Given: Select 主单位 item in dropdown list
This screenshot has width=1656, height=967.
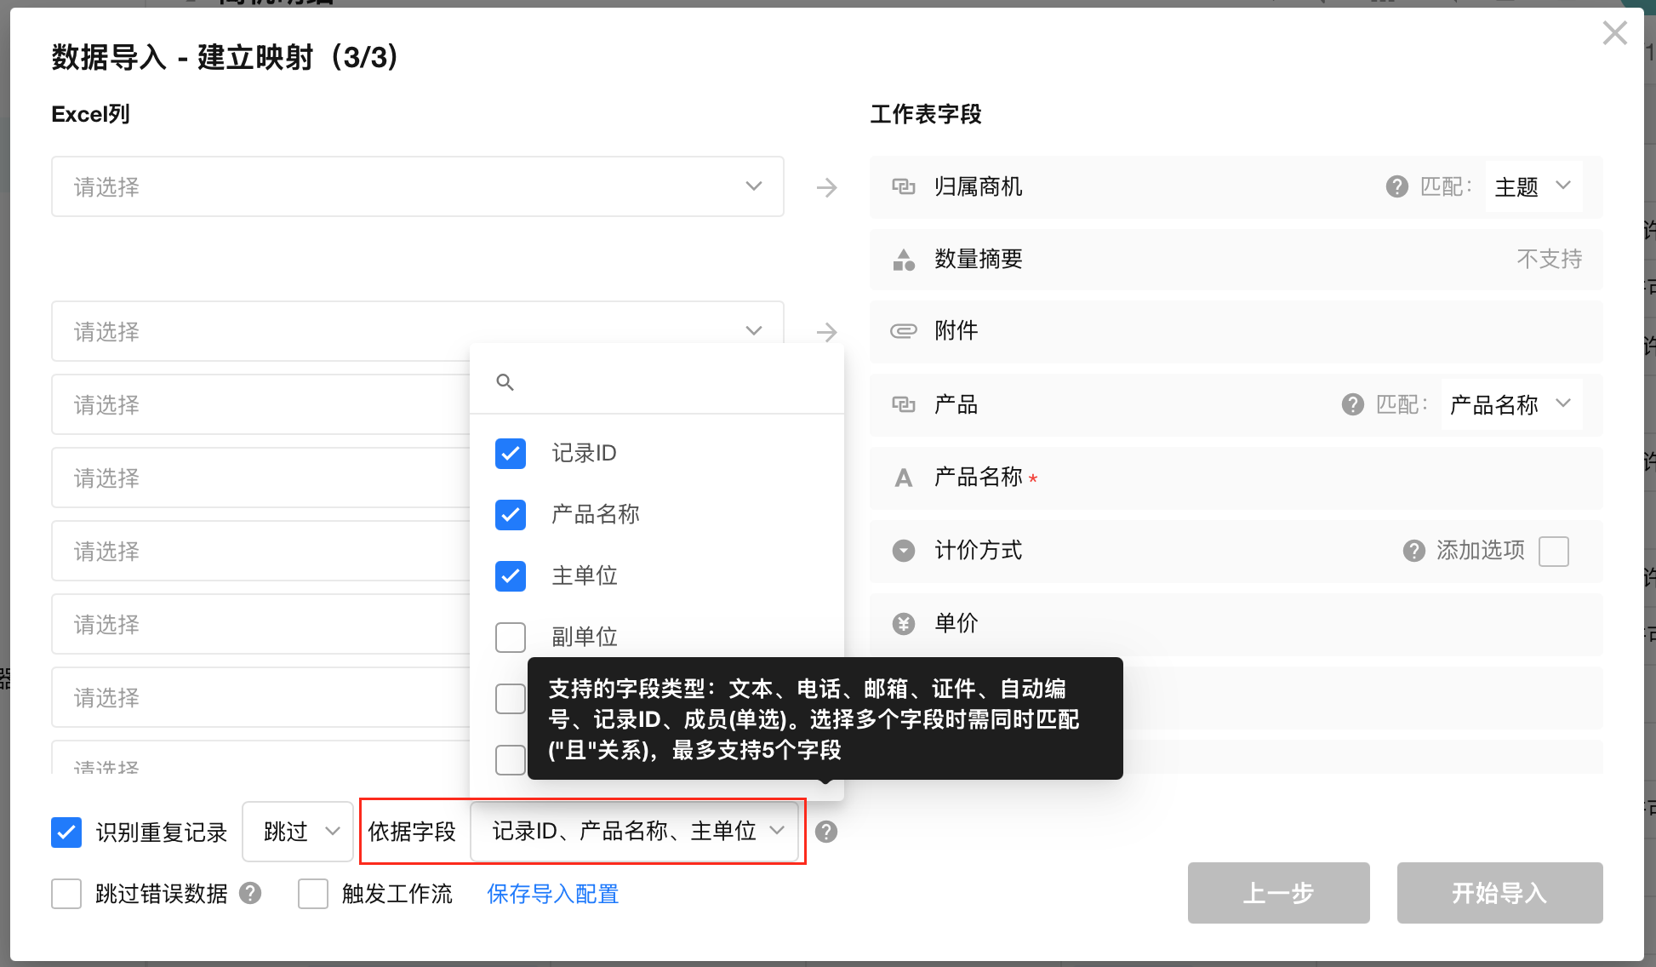Looking at the screenshot, I should coord(584,576).
